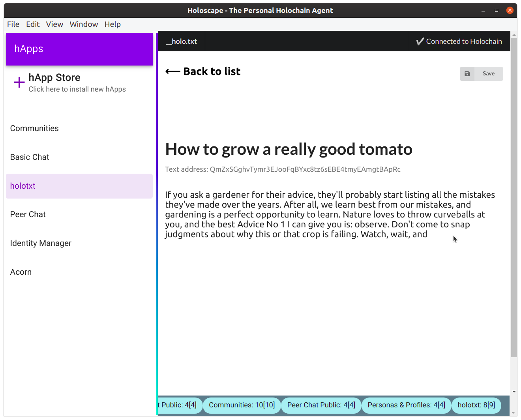Click the Connected to Holochain checkmark

[x=420, y=41]
